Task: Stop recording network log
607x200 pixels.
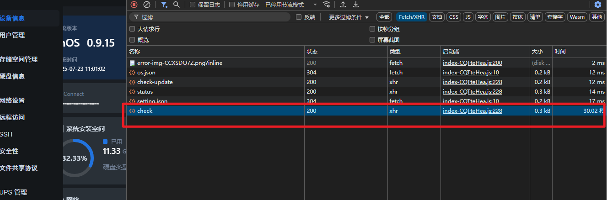Action: coord(134,5)
